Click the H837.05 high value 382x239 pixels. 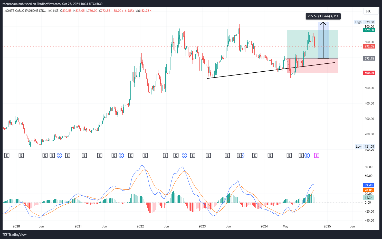tap(79, 11)
